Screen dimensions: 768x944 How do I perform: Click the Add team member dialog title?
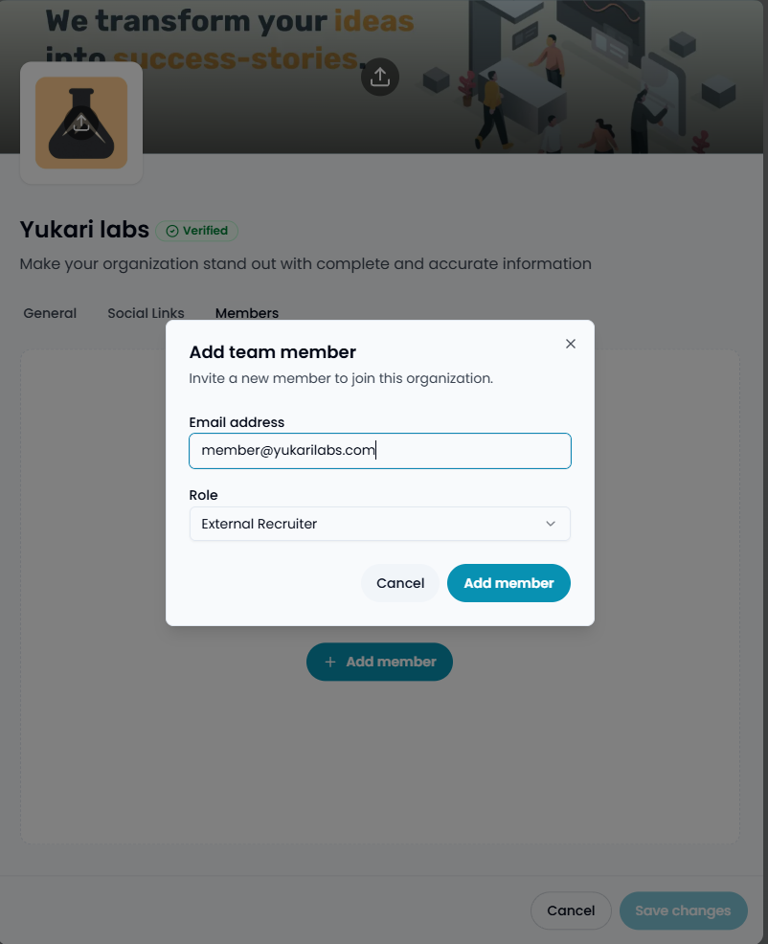(272, 351)
